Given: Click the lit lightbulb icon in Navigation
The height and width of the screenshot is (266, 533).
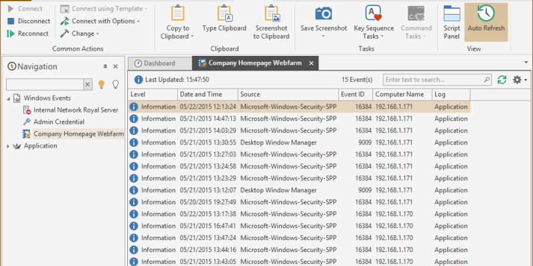Looking at the screenshot, I should (x=102, y=84).
